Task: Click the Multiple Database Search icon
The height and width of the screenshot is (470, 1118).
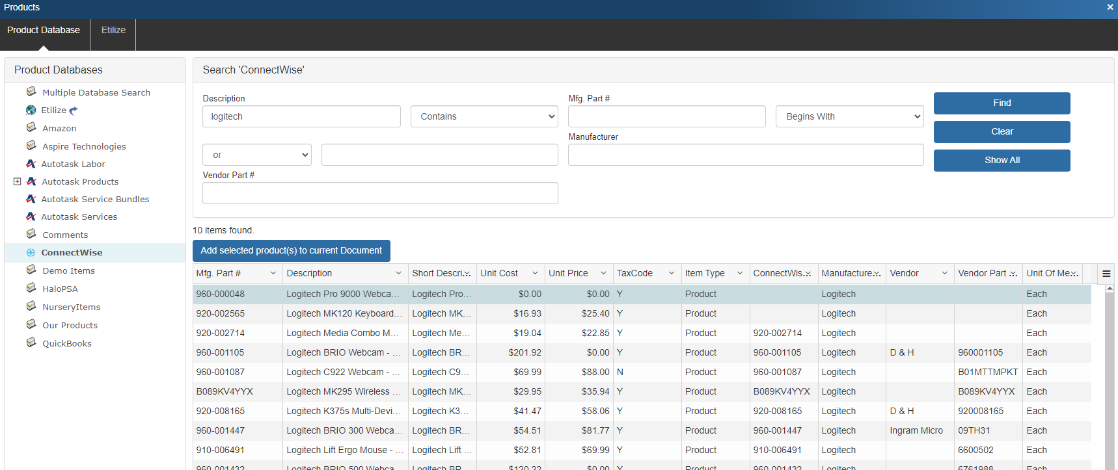Action: pyautogui.click(x=31, y=92)
